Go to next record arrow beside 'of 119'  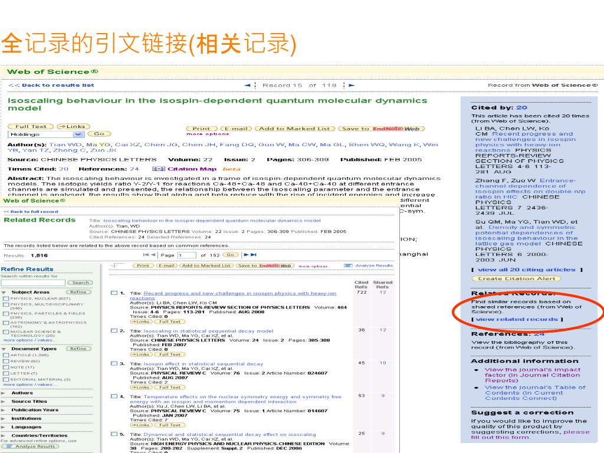[352, 85]
